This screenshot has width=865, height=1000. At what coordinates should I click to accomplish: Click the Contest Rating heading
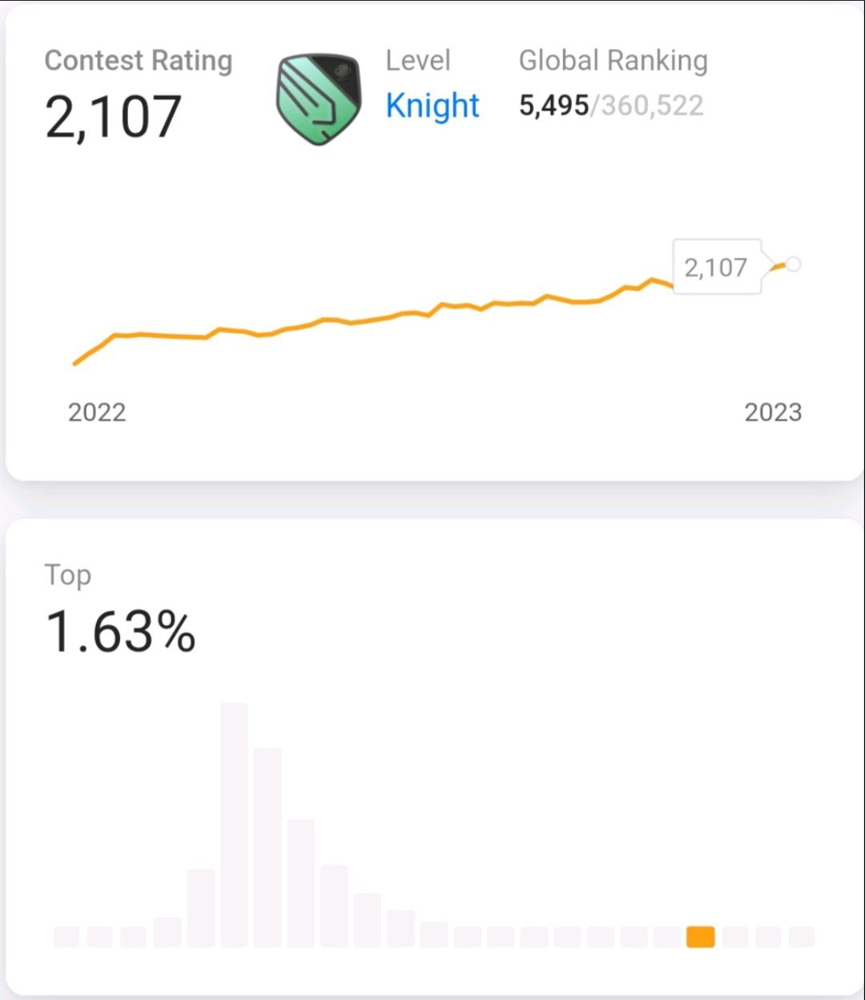tap(139, 61)
